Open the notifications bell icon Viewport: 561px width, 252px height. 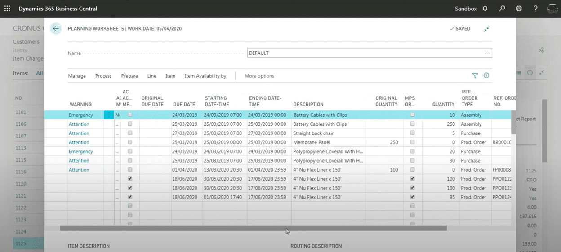(x=485, y=9)
